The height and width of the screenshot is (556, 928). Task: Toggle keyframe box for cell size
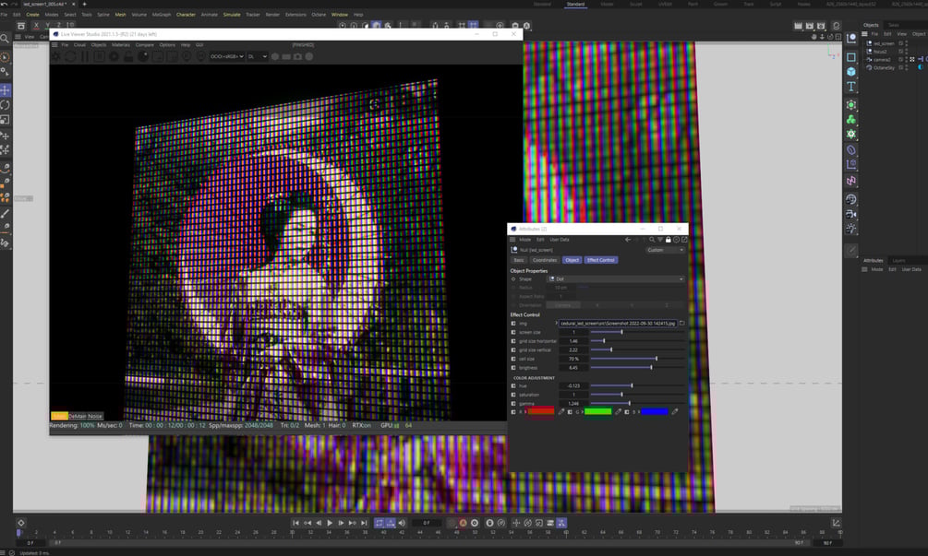pyautogui.click(x=513, y=359)
